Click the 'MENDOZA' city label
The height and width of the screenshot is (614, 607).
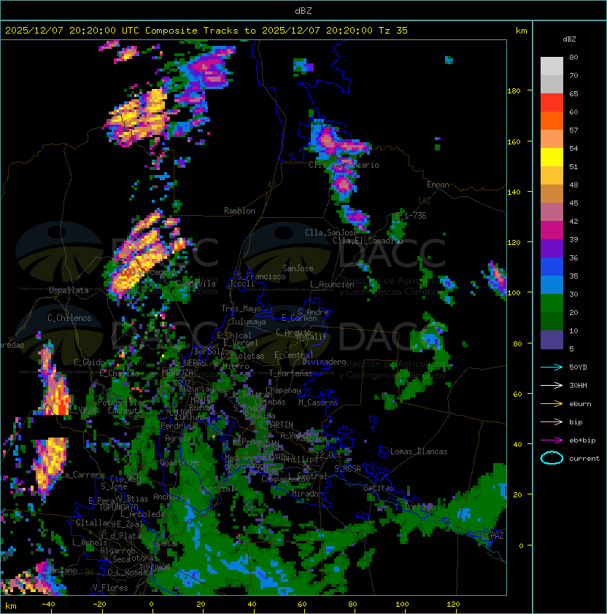[177, 372]
